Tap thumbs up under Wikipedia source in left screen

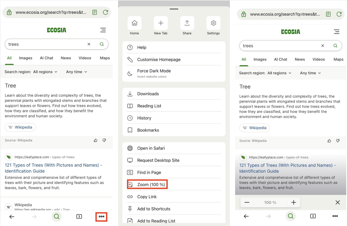[96, 140]
